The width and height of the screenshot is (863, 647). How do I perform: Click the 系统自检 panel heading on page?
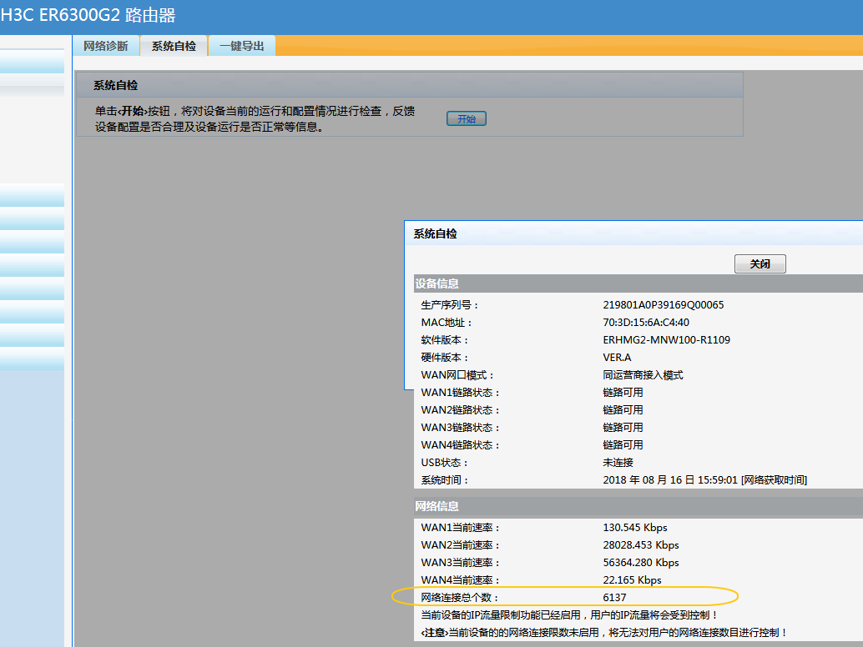click(x=115, y=86)
